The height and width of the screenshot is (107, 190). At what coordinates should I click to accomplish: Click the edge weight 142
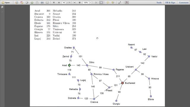pos(142,63)
